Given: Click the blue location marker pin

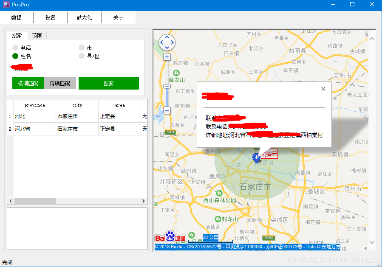Looking at the screenshot, I should (256, 158).
